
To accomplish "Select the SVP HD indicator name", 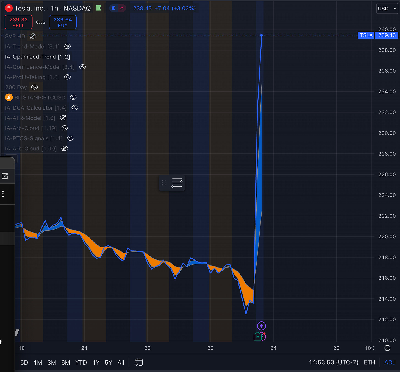I will coord(15,36).
